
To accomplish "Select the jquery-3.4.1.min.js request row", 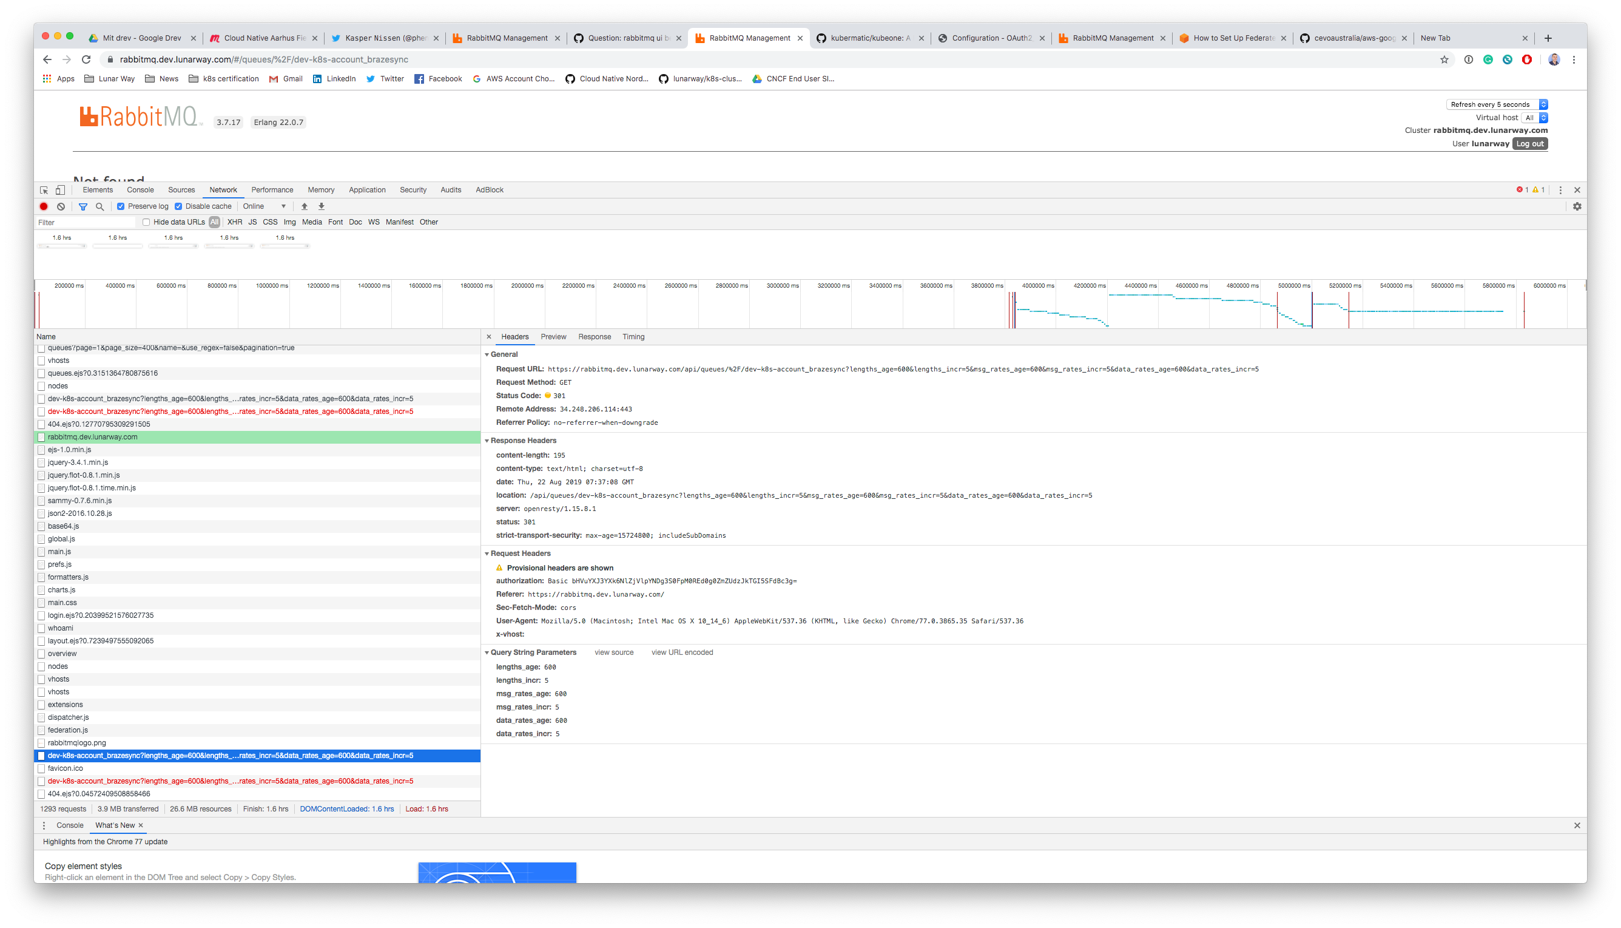I will (257, 462).
